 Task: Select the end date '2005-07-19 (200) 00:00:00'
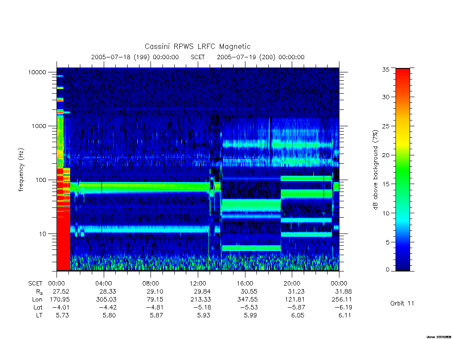tap(260, 57)
